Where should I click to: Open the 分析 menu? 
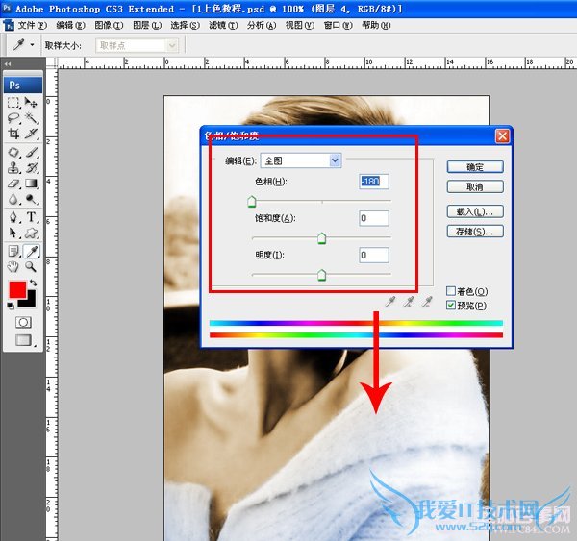tap(262, 25)
